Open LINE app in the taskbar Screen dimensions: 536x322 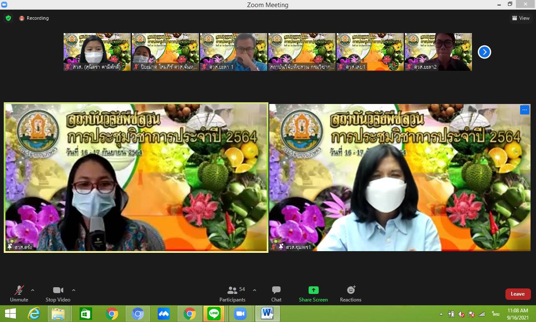click(x=214, y=313)
